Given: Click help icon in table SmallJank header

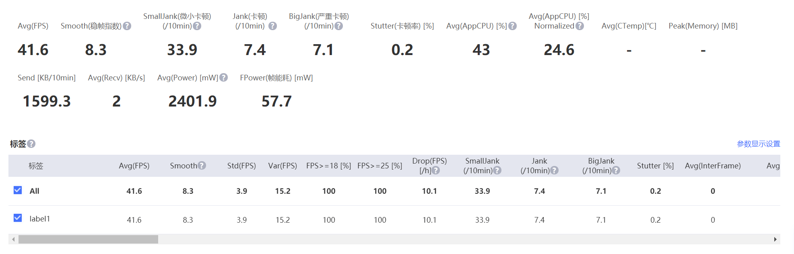Looking at the screenshot, I should (x=497, y=170).
